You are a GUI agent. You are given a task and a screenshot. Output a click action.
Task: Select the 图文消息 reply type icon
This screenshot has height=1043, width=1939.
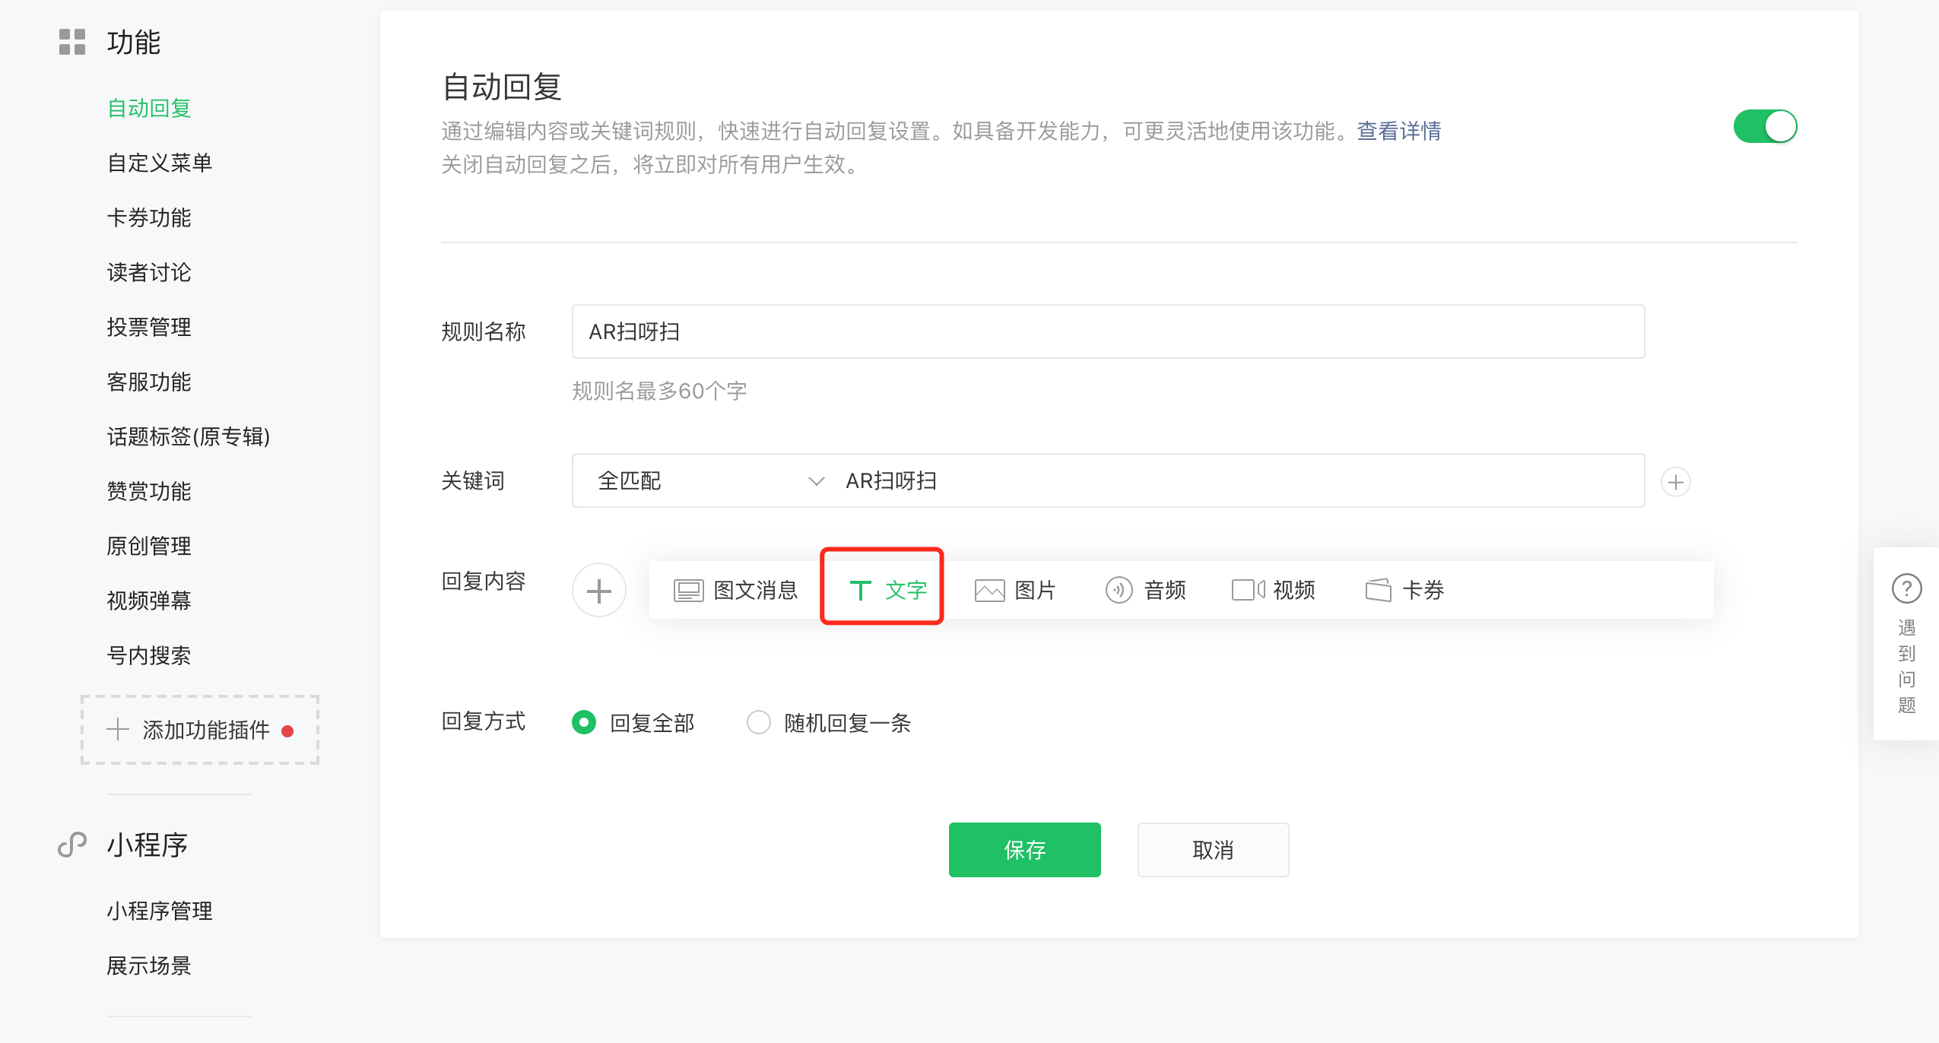click(x=688, y=591)
